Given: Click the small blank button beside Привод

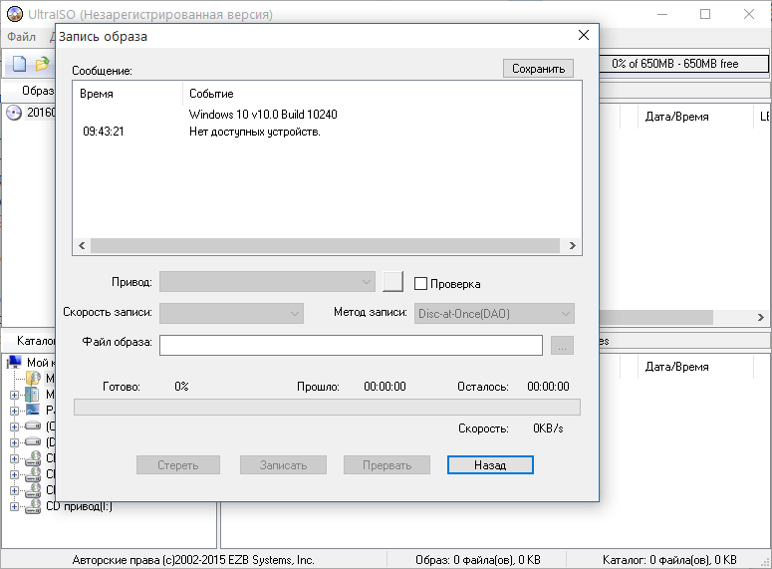Looking at the screenshot, I should tap(392, 282).
